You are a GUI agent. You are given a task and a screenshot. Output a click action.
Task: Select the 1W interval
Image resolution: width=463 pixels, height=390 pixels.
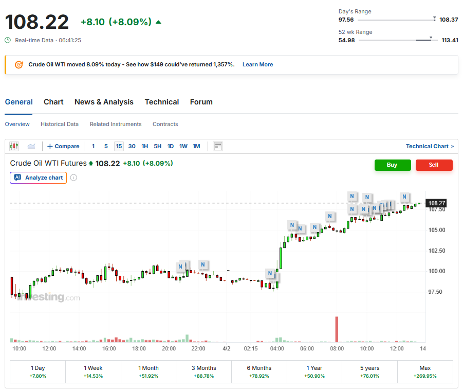tap(183, 146)
